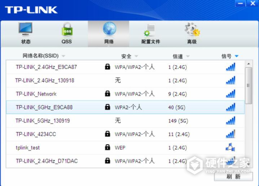Click lock icon of TP-LINK_2.4GHz_E9CA87
Viewport: 259px width, 186px height.
[x=107, y=67]
